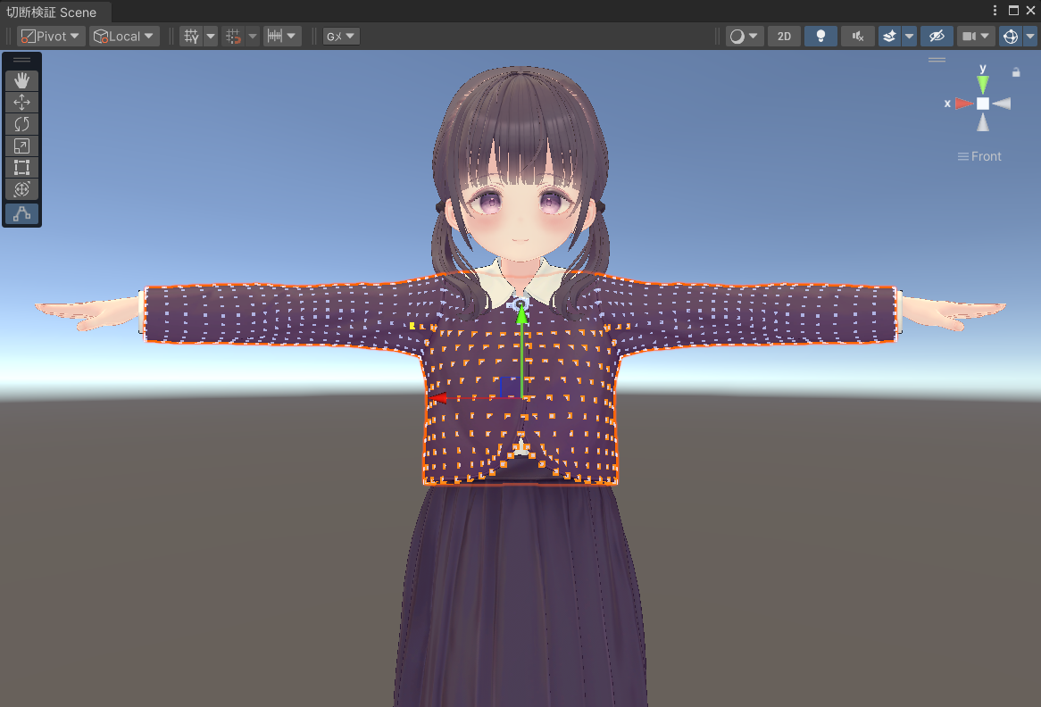Click the blue plane square of move handle

510,387
